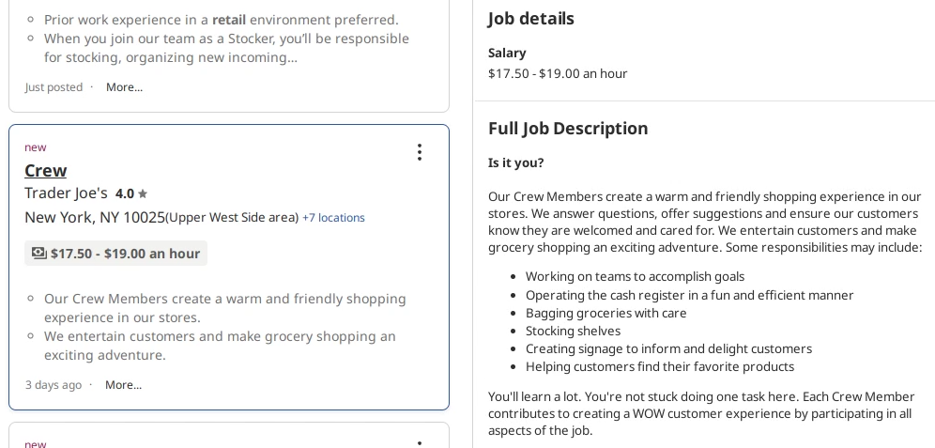Show the +7 locations link
This screenshot has height=448, width=935.
pyautogui.click(x=333, y=218)
